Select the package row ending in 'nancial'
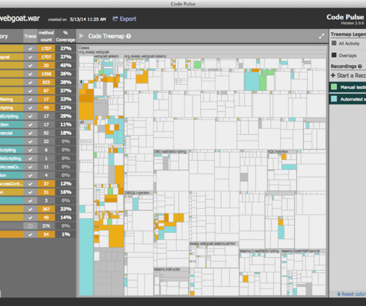 12,133
